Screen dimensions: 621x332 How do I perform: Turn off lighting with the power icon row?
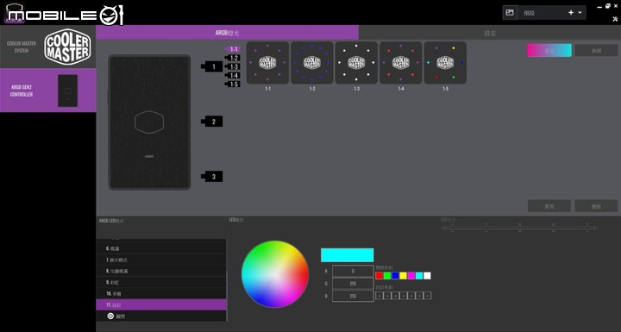click(161, 316)
